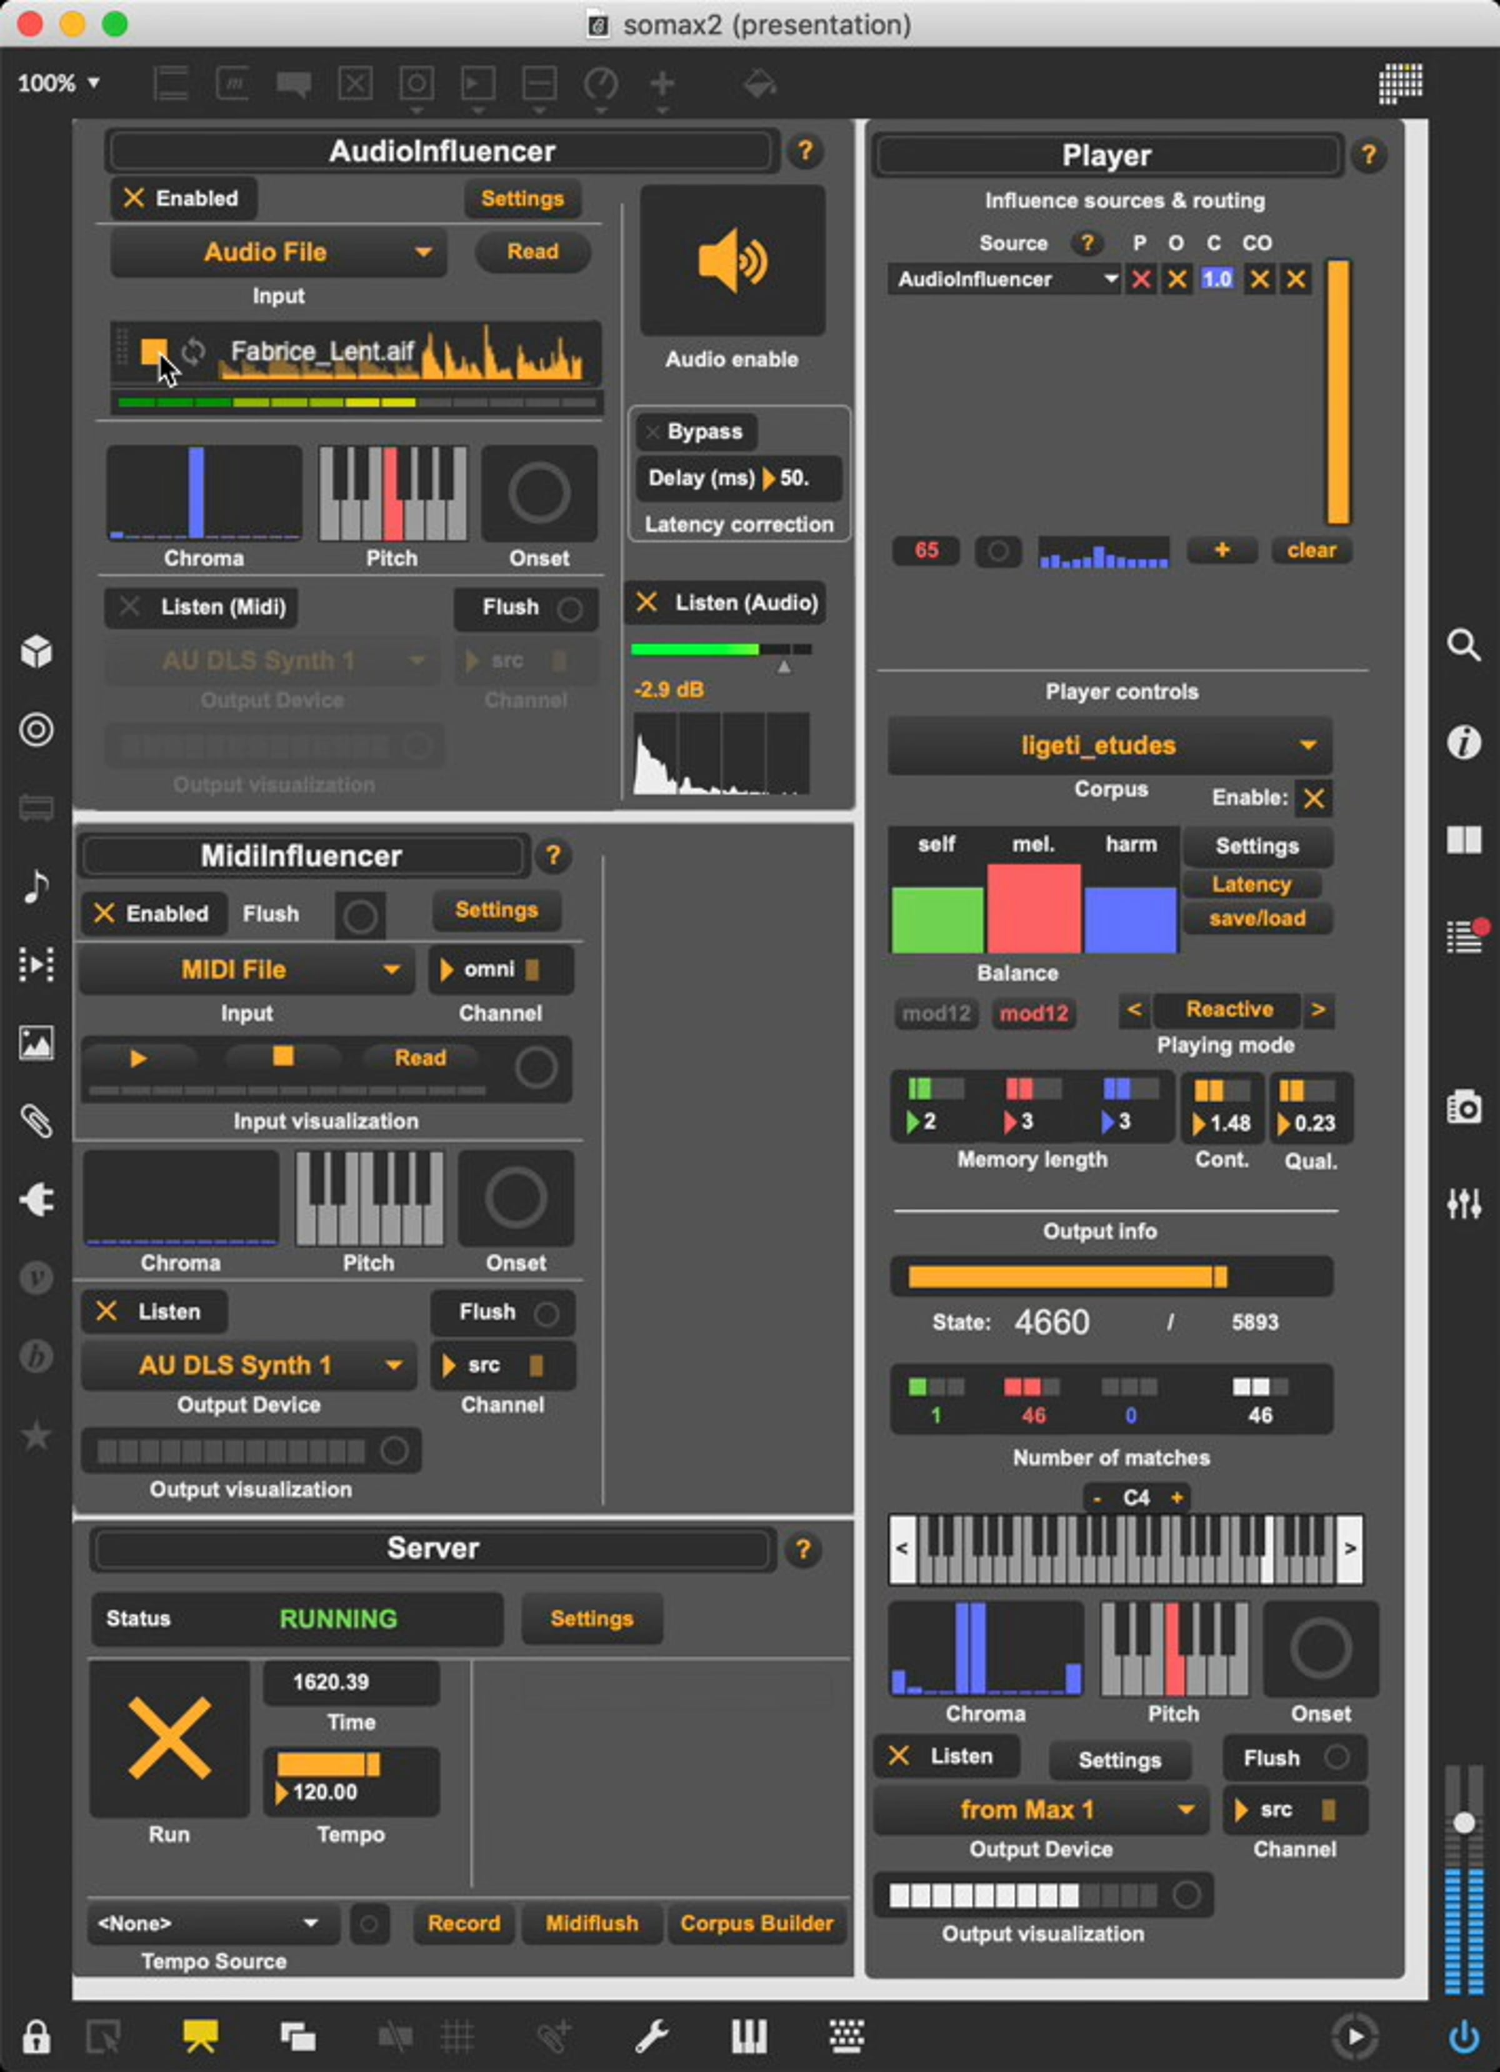Toggle the Listen (Audio) checkbox
Image resolution: width=1500 pixels, height=2072 pixels.
click(x=647, y=602)
